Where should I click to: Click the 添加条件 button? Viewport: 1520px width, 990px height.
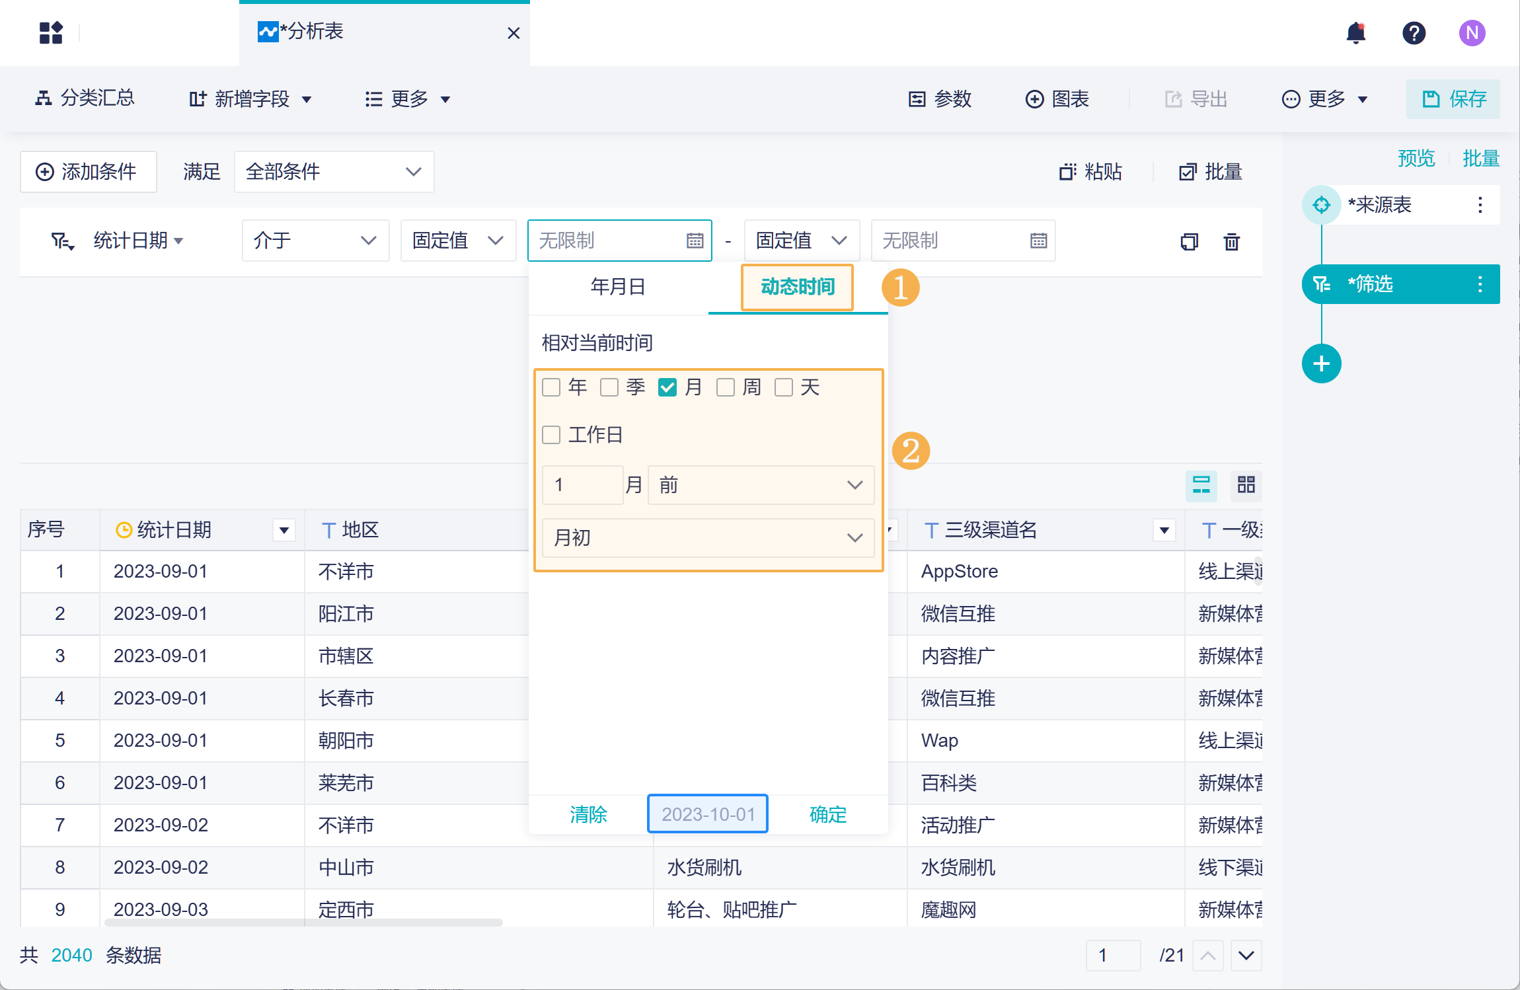click(88, 172)
